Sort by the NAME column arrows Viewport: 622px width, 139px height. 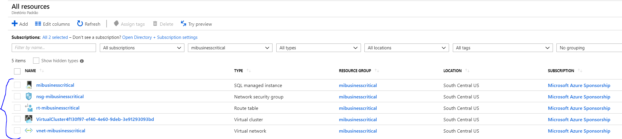point(42,71)
